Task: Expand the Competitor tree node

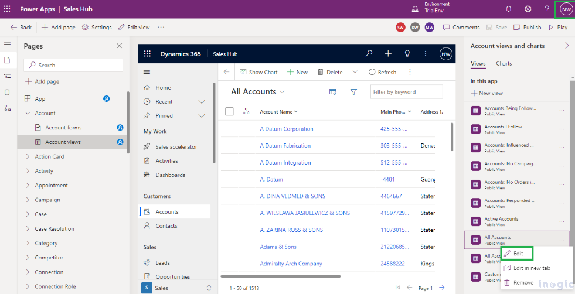Action: pyautogui.click(x=28, y=257)
